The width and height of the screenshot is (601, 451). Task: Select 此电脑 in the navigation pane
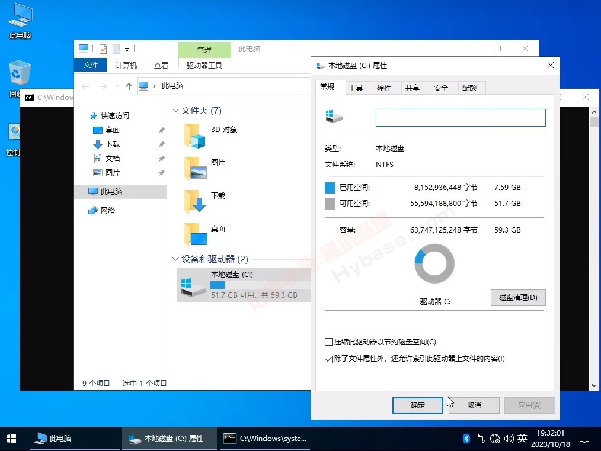coord(120,191)
